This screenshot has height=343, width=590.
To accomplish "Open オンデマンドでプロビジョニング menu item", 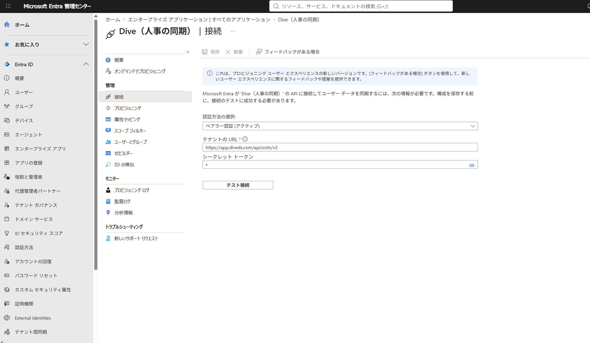I will click(140, 71).
